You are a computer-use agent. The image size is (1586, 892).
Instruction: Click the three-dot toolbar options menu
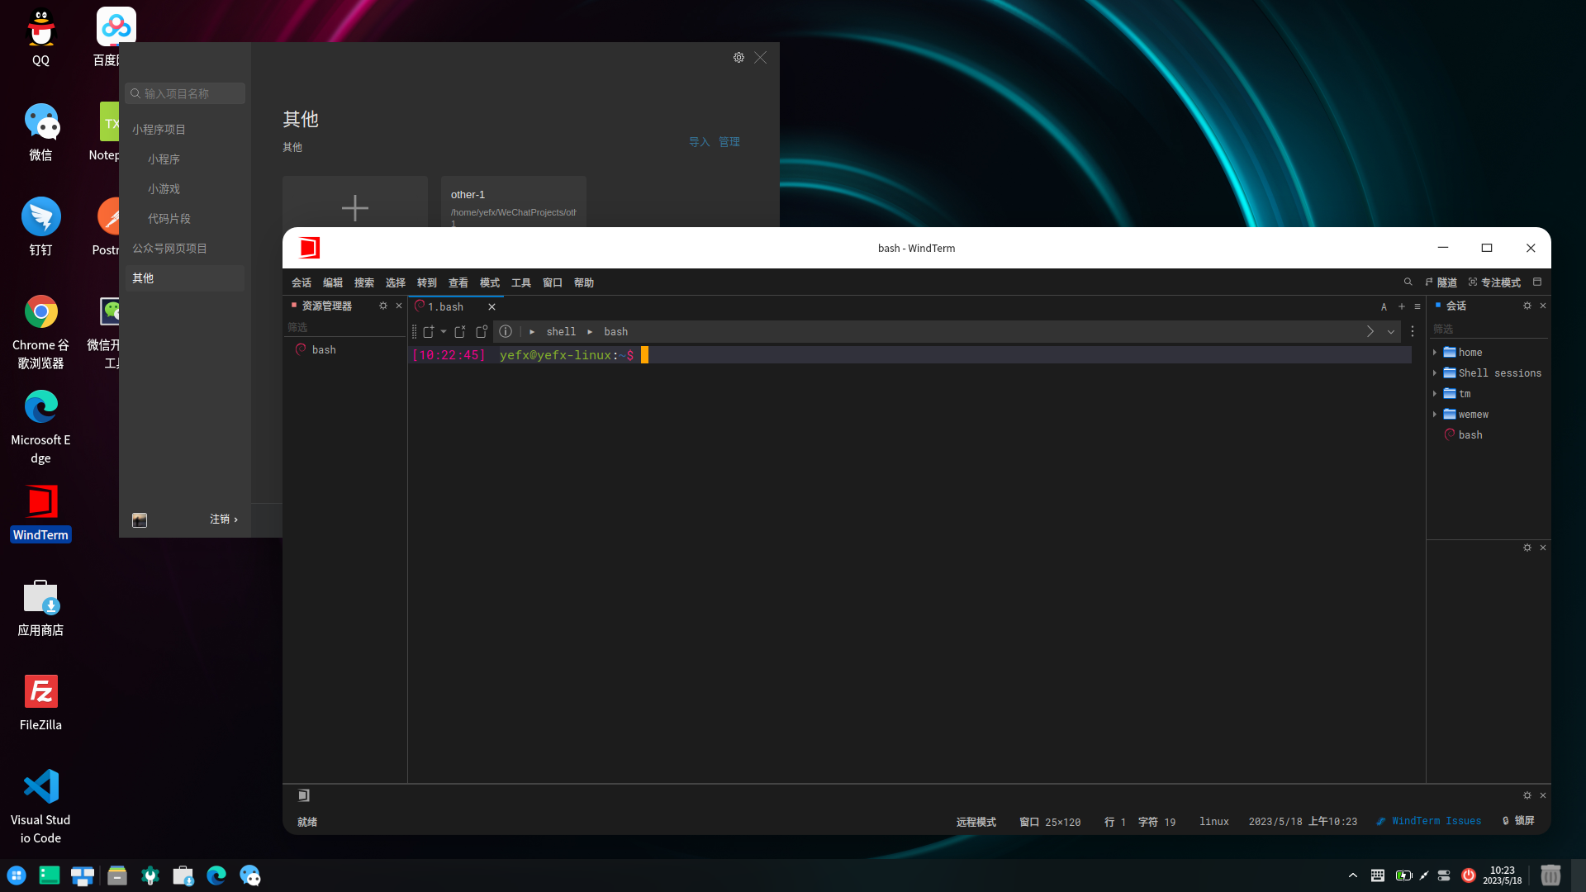tap(1413, 331)
